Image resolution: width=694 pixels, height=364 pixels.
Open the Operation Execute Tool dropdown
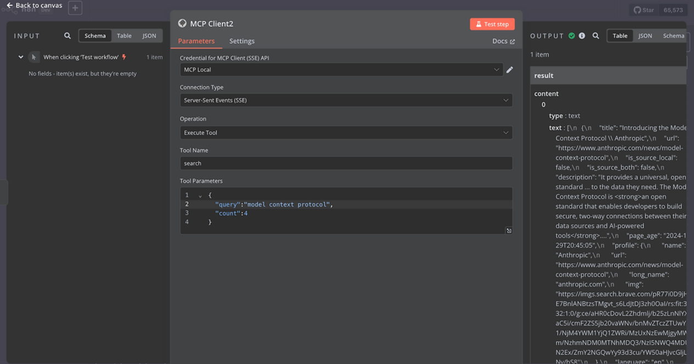click(346, 133)
